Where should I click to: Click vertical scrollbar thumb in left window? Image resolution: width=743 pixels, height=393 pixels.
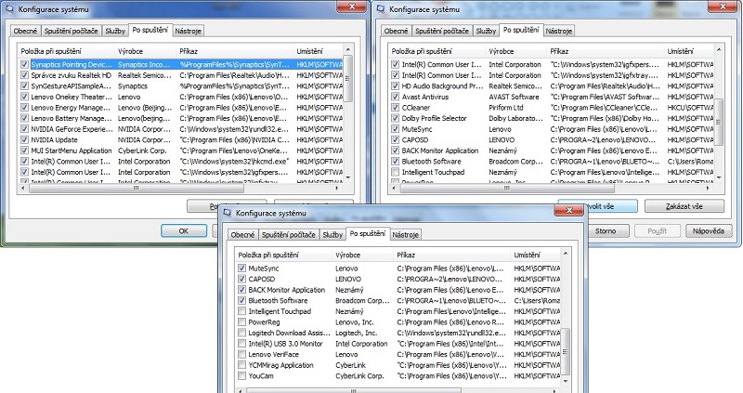347,78
